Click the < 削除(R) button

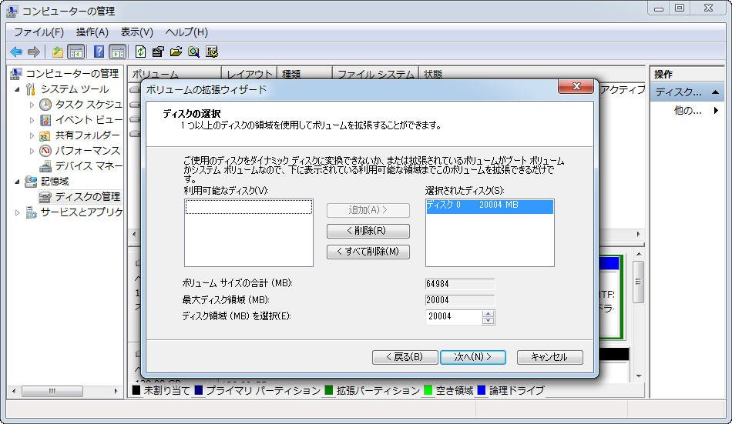[368, 231]
